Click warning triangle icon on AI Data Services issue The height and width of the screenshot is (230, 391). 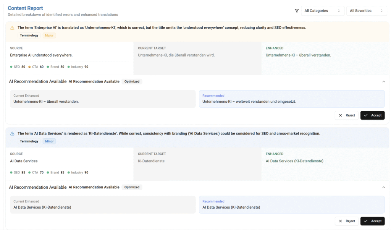pyautogui.click(x=12, y=134)
